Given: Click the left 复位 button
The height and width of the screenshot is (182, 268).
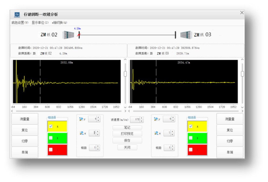Looking at the screenshot, I should tap(25, 130).
